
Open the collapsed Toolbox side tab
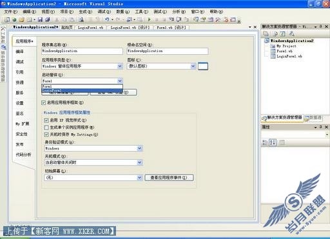(3, 34)
